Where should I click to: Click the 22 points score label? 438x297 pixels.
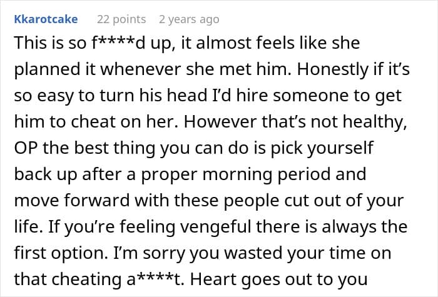[121, 19]
